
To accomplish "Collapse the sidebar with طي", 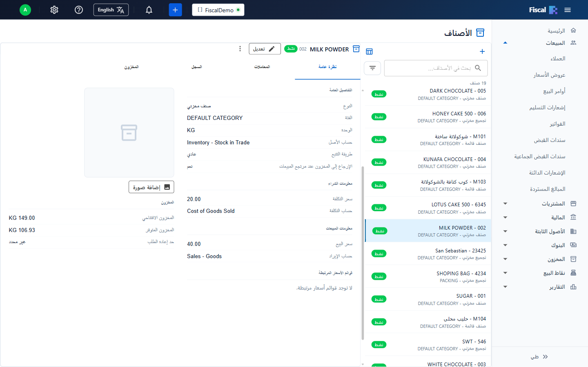I will (539, 357).
